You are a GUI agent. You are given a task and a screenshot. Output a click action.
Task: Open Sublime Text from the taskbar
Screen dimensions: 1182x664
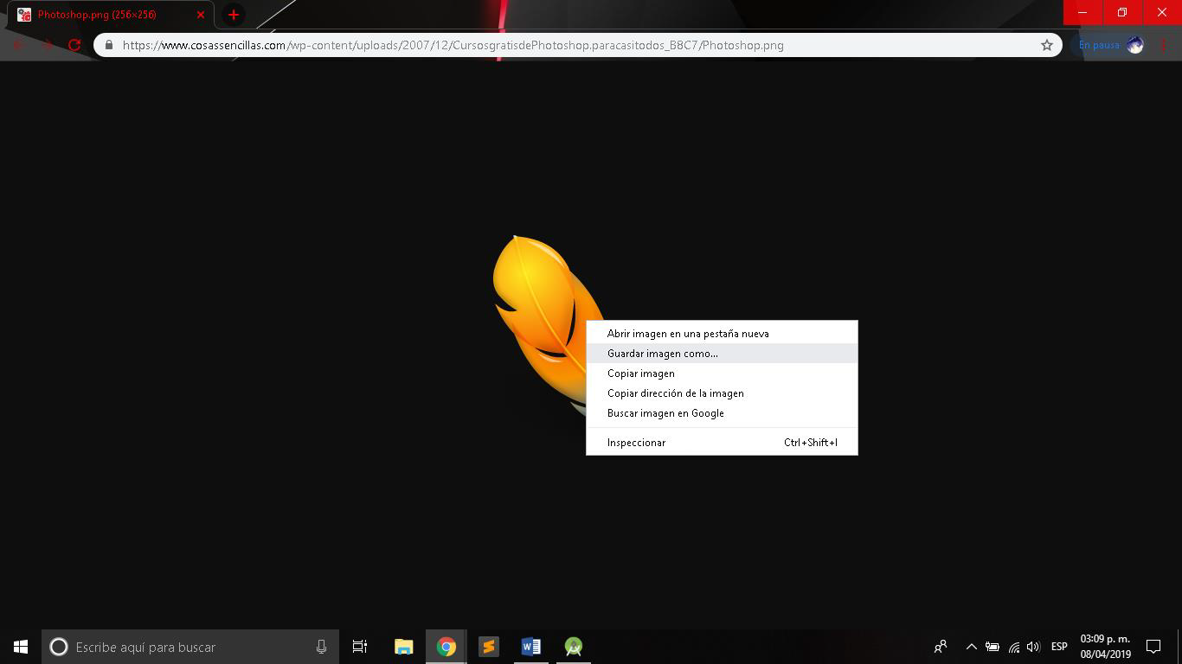click(489, 647)
